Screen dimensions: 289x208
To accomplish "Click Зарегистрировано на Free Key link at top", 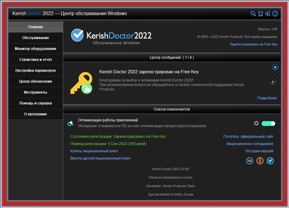I will click(253, 44).
